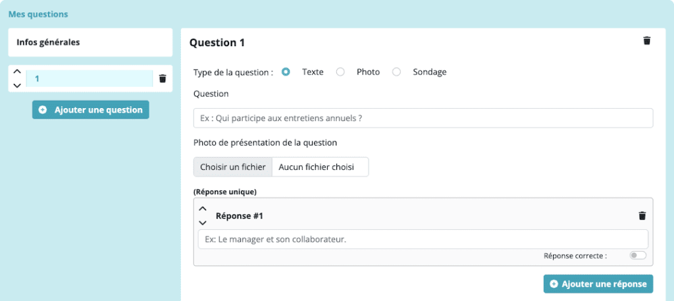Click the Ajouter une question button
Viewport: 674px width, 301px height.
[x=91, y=110]
